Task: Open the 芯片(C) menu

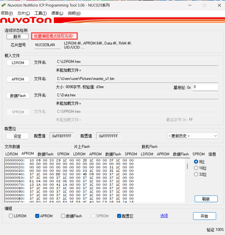Action: click(x=24, y=13)
